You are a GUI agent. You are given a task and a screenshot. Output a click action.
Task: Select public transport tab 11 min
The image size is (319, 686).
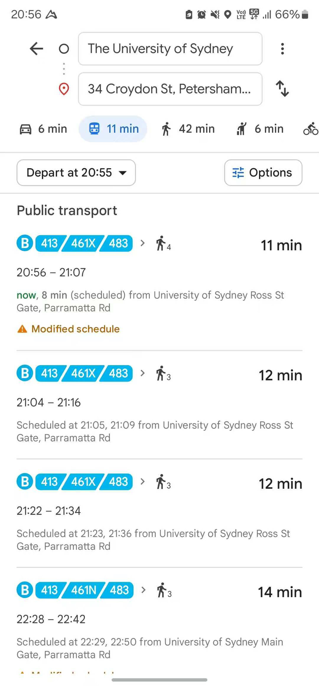(x=113, y=129)
